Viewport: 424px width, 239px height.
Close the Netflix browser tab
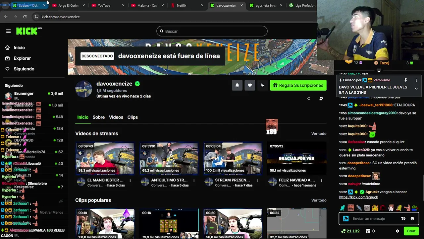(x=202, y=5)
